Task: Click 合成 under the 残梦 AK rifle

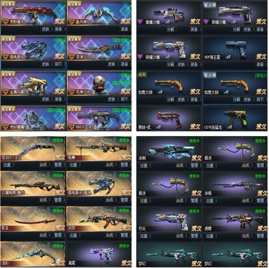Action: (x=109, y=235)
